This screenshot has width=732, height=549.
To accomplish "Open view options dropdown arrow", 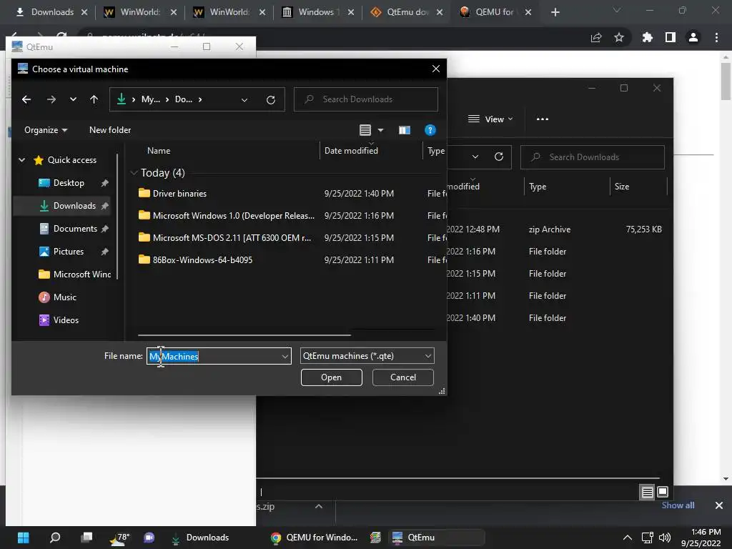I will 380,130.
